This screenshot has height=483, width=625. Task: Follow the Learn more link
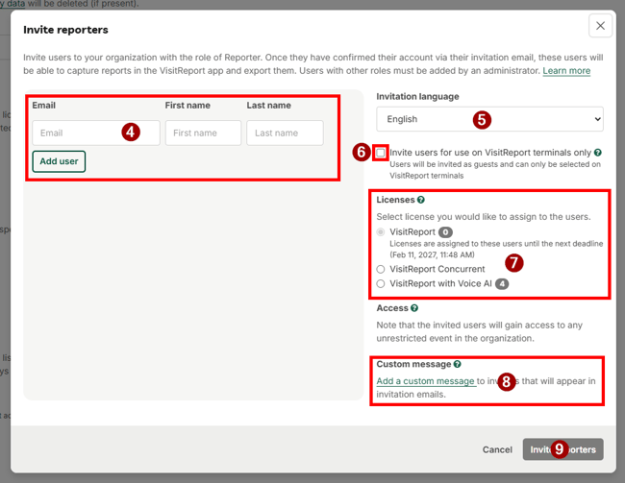click(566, 71)
